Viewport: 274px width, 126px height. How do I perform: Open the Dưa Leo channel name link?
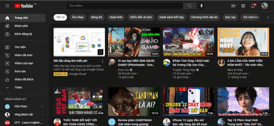click(123, 70)
